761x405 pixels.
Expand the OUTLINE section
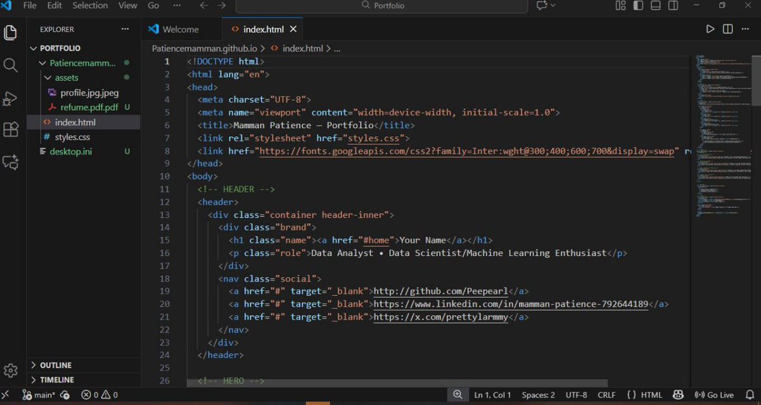[x=57, y=365]
